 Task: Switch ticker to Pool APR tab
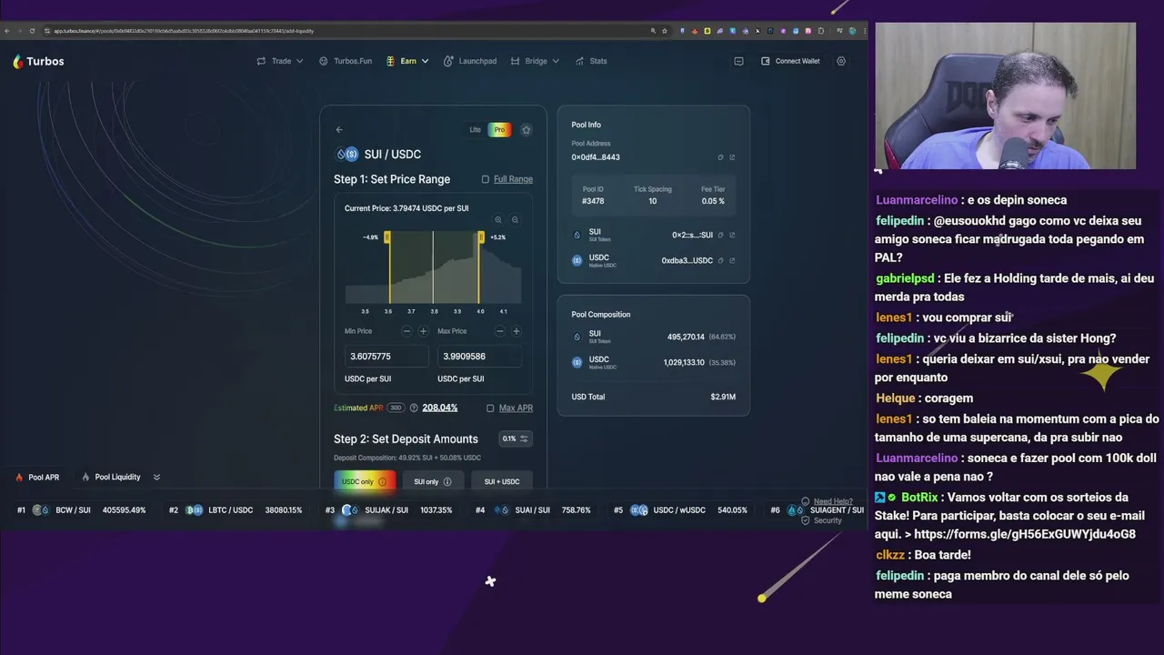[x=37, y=477]
